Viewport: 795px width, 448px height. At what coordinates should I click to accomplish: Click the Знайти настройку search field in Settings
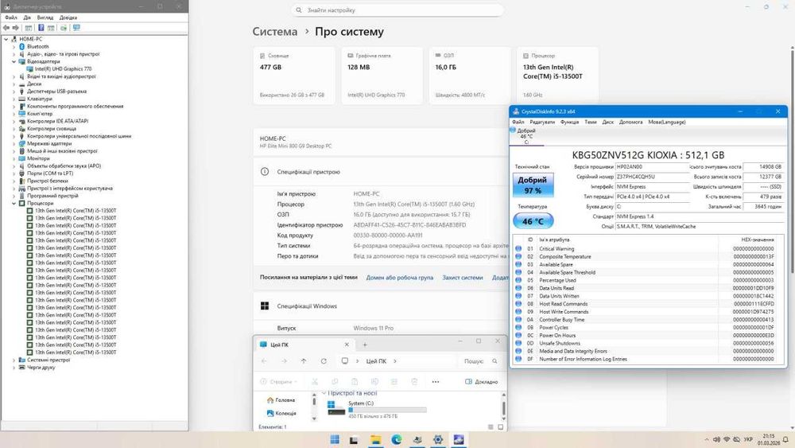pos(397,10)
